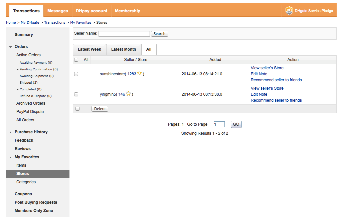Open DHgate Service Pledge text link
347x218 pixels.
pyautogui.click(x=314, y=11)
